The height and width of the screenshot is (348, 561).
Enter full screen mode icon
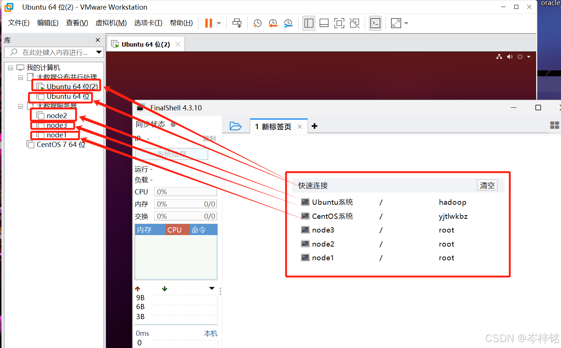pyautogui.click(x=339, y=23)
